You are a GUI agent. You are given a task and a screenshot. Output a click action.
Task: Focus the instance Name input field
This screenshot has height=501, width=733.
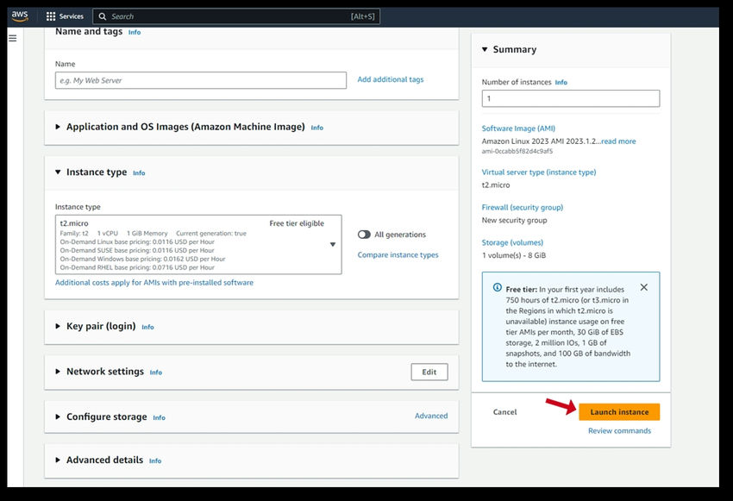click(x=201, y=80)
